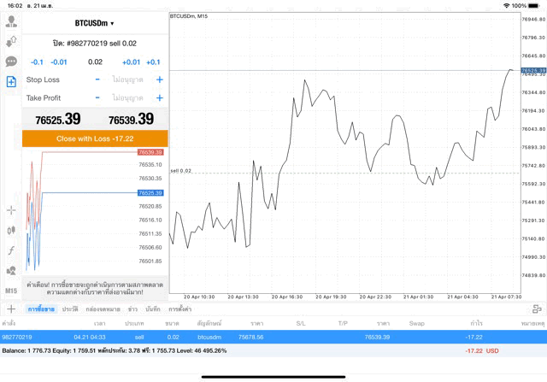Open the chat messages icon
This screenshot has width=547, height=382.
pos(11,62)
